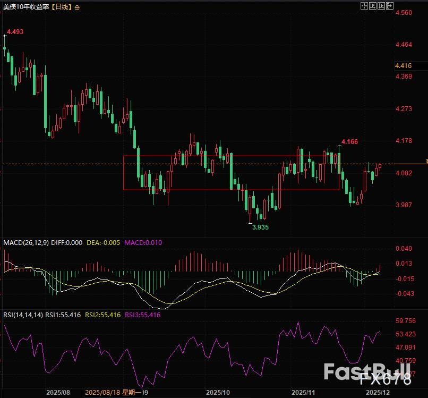
Task: Click the circled plus icon beside 日线
Action: (x=78, y=7)
